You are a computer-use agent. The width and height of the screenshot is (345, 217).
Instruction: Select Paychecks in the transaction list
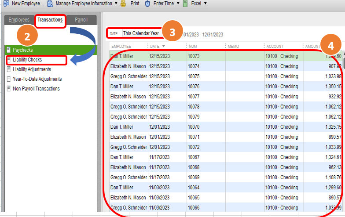(x=51, y=50)
